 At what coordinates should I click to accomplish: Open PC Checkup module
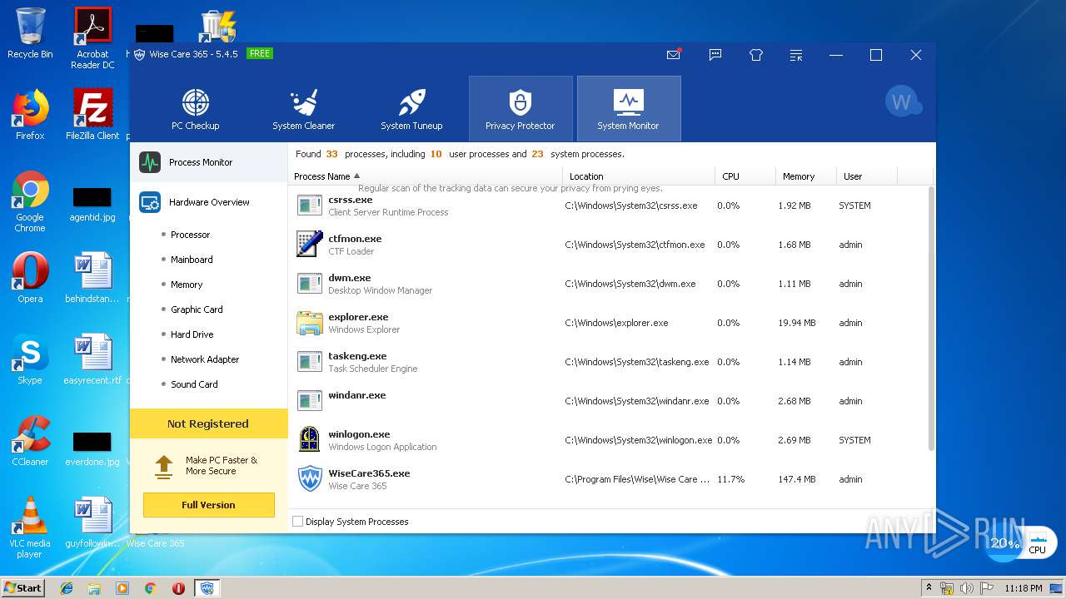click(x=196, y=109)
